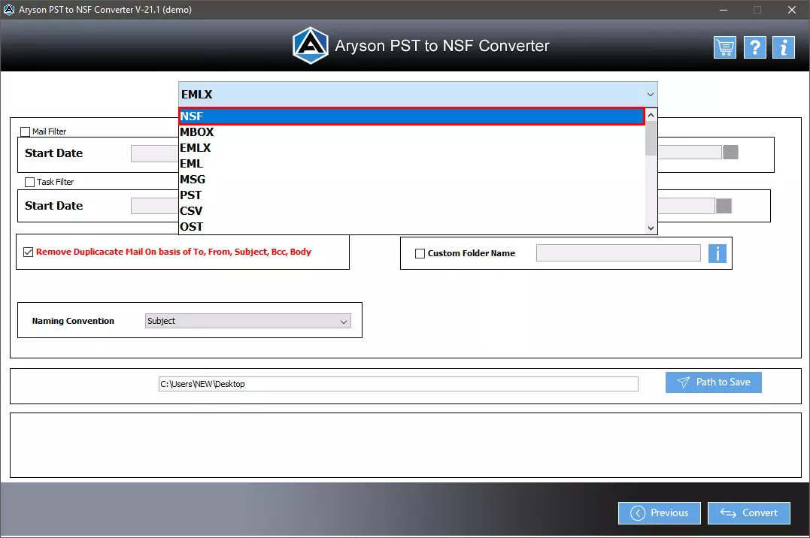Tick the Custom Folder Name checkbox
Image resolution: width=810 pixels, height=538 pixels.
(420, 253)
